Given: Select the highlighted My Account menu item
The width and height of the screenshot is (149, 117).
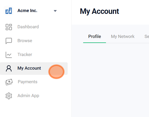Looking at the screenshot, I should coord(34,69).
